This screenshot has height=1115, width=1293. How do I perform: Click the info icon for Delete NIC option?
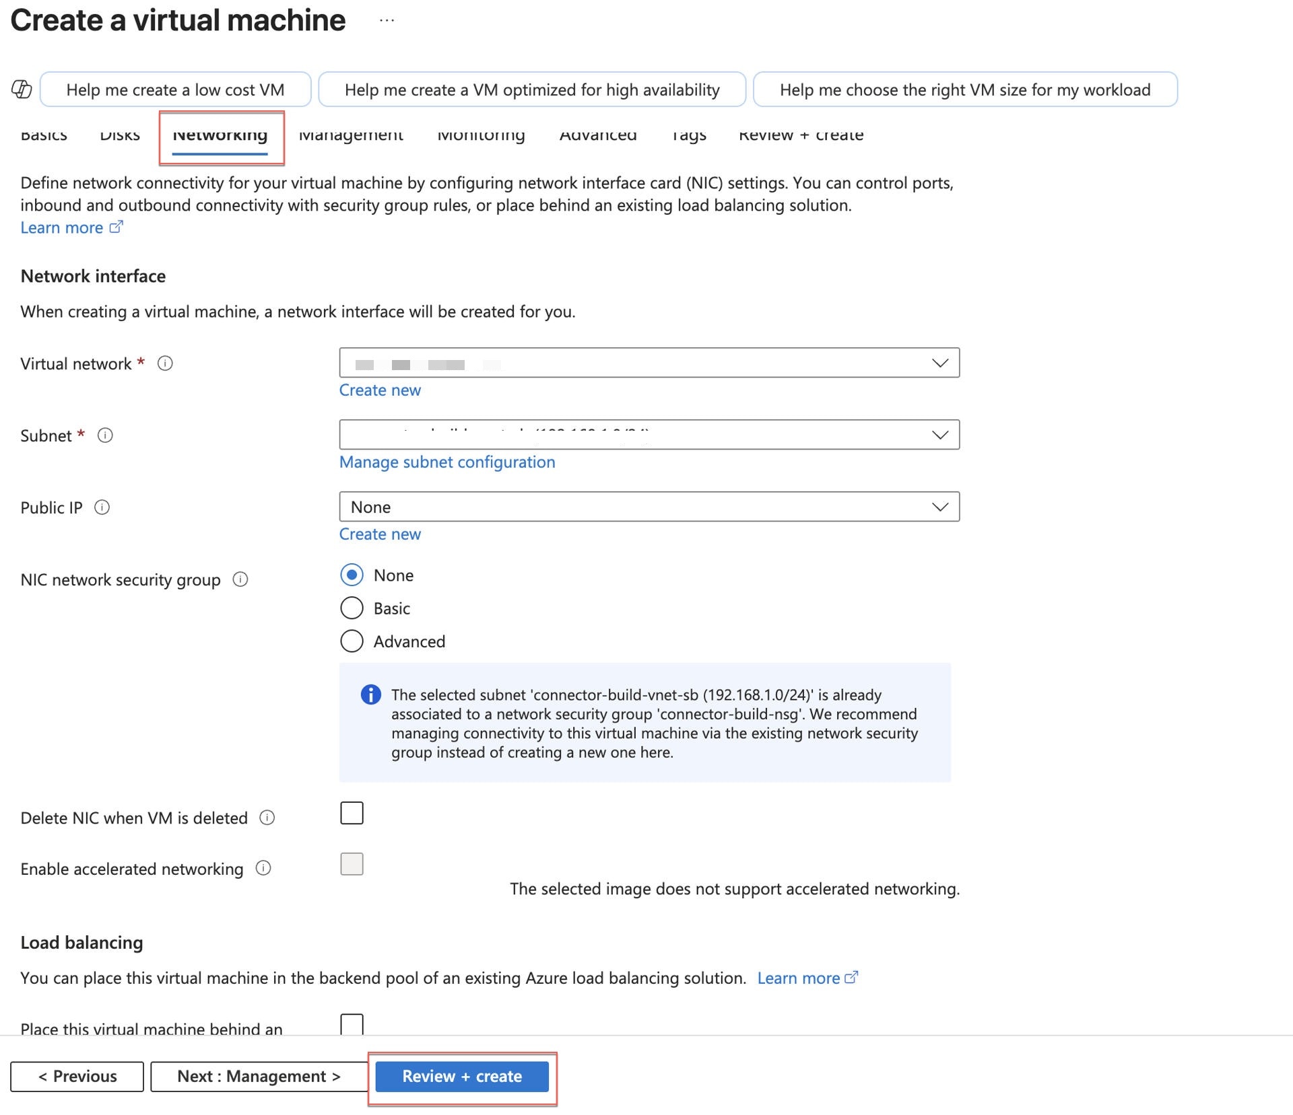267,818
